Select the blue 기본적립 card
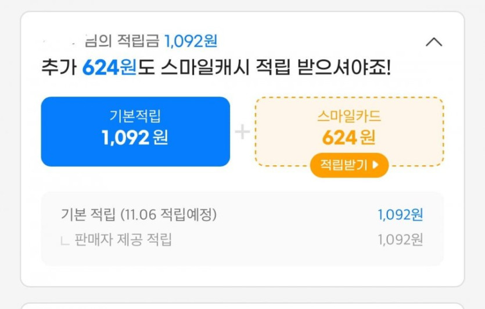Viewport: 485px width, 309px height. pos(135,132)
